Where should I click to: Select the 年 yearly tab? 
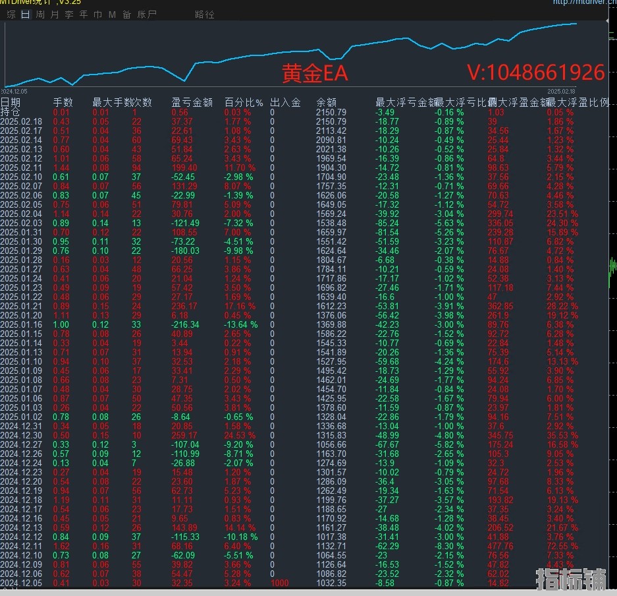[83, 15]
